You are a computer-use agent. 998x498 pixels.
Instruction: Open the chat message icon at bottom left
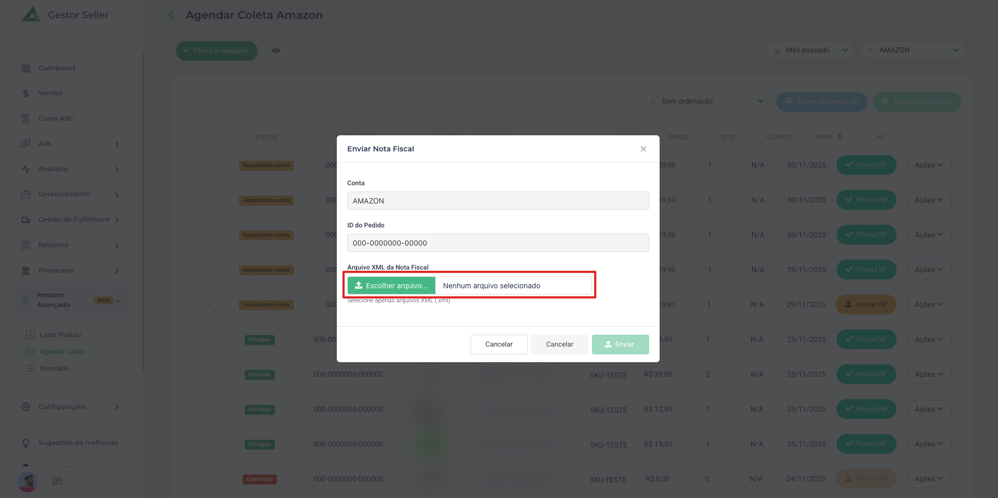pyautogui.click(x=57, y=481)
